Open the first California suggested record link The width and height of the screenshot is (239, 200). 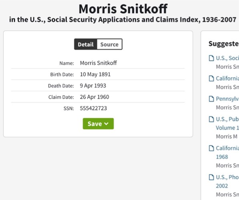227,78
